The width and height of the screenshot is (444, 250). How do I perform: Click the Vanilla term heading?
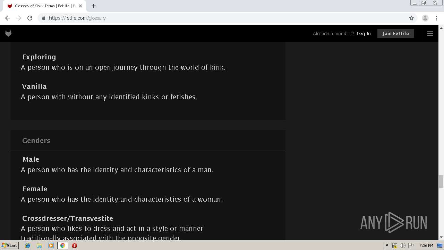coord(34,86)
